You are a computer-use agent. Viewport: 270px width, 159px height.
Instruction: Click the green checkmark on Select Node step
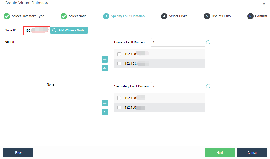[64, 16]
